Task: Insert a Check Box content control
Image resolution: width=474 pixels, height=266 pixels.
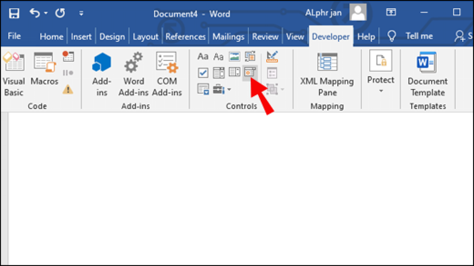Action: click(203, 73)
